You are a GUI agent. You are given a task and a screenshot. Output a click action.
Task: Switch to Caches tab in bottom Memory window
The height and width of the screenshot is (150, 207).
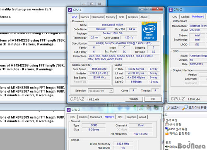pos(83,117)
